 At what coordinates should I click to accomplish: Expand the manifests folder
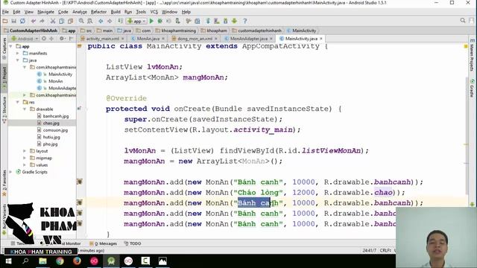click(x=18, y=53)
